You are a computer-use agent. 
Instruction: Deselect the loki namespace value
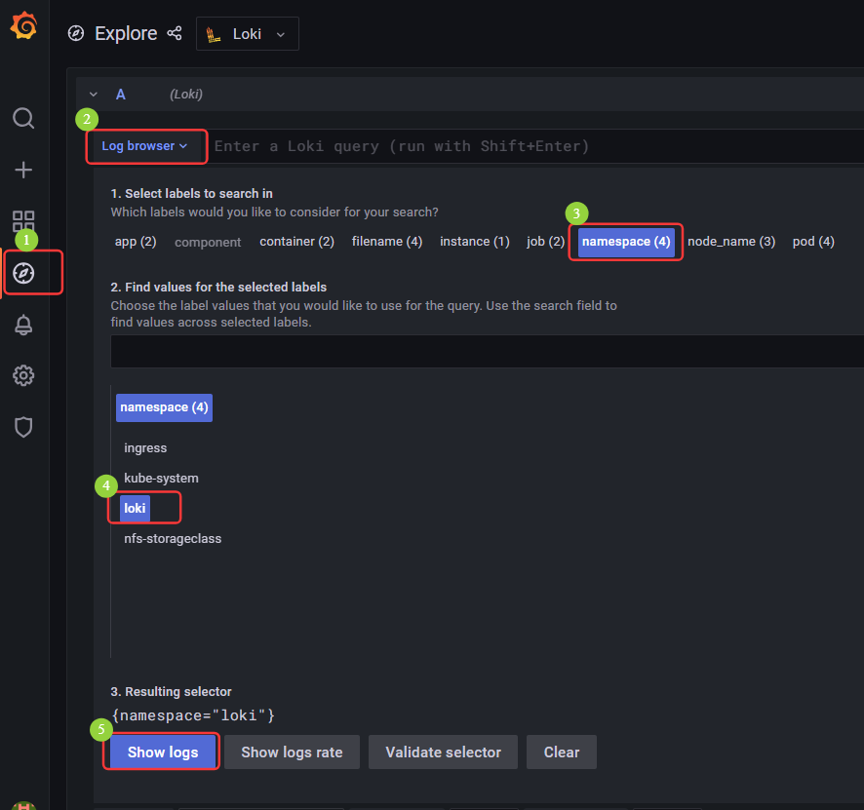135,508
